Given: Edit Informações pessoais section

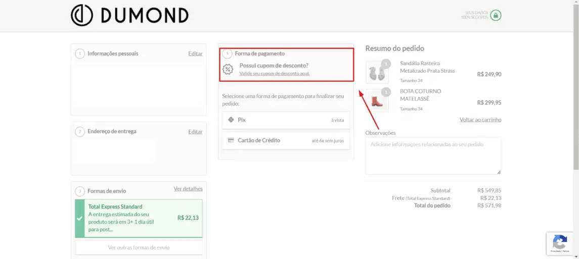Looking at the screenshot, I should [195, 54].
